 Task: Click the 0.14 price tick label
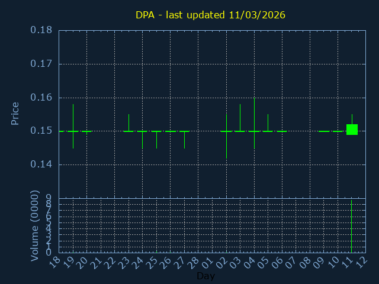pyautogui.click(x=40, y=164)
